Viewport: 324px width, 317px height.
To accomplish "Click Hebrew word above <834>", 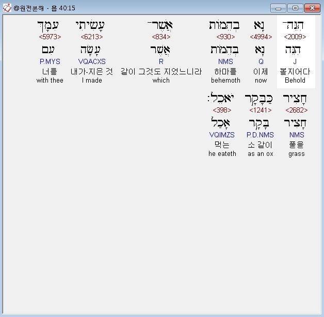I will click(160, 25).
